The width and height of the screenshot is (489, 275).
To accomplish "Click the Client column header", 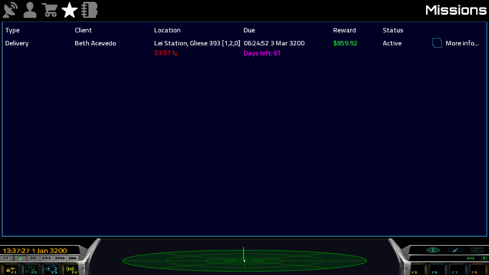I will click(83, 30).
